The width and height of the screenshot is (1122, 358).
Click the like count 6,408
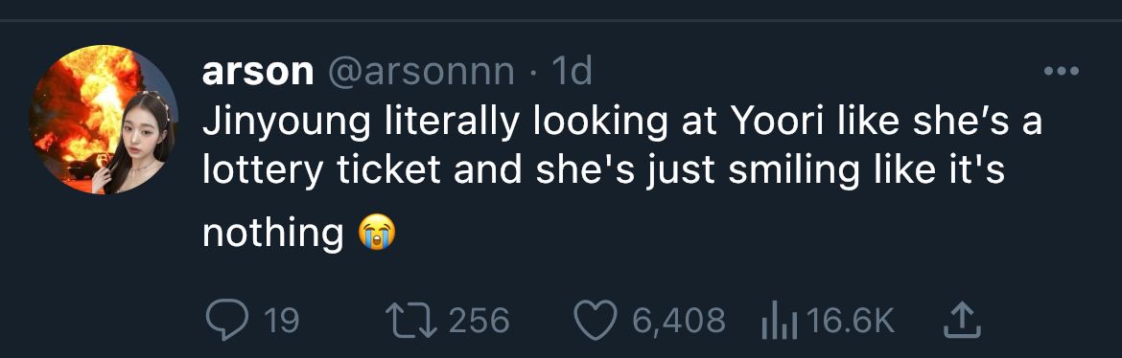coord(678,321)
